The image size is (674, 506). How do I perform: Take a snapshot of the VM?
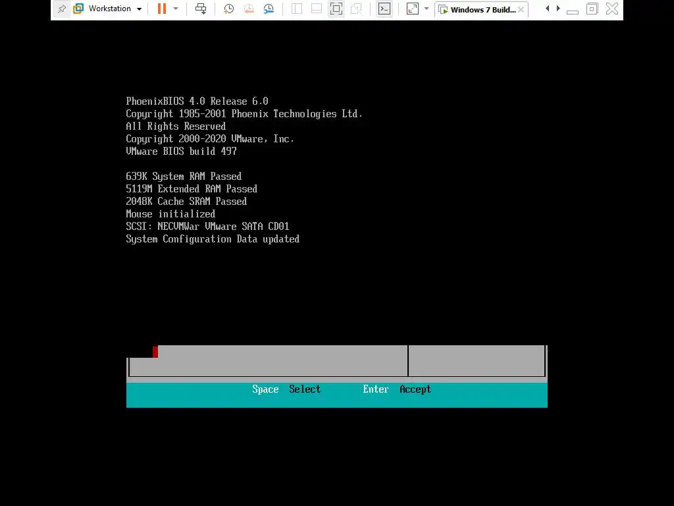click(x=228, y=9)
